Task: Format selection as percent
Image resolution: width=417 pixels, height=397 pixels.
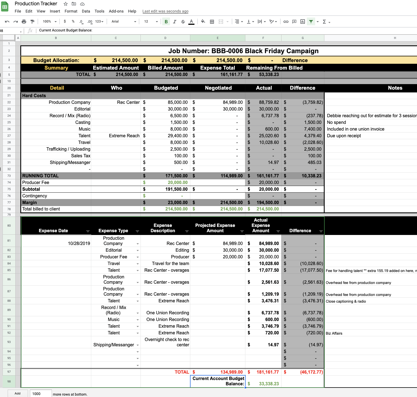Action: tap(73, 21)
